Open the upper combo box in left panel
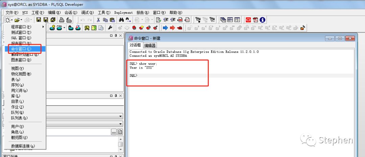 pos(121,116)
